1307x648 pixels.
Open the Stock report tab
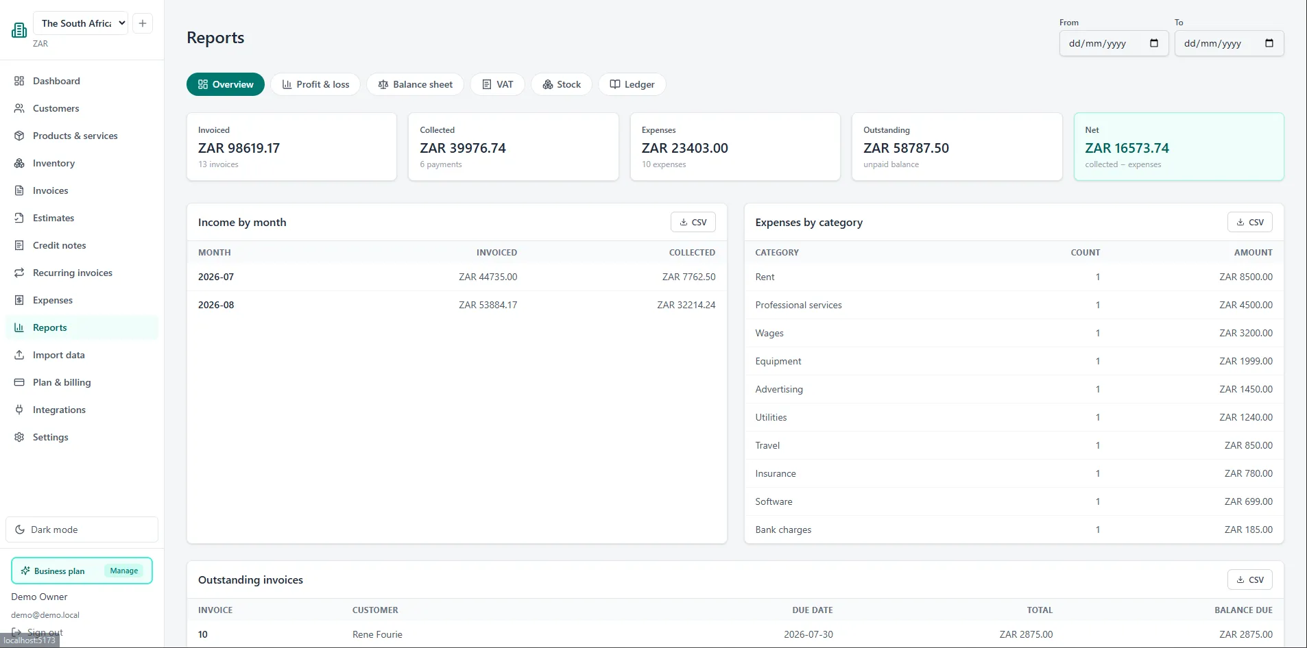point(562,84)
